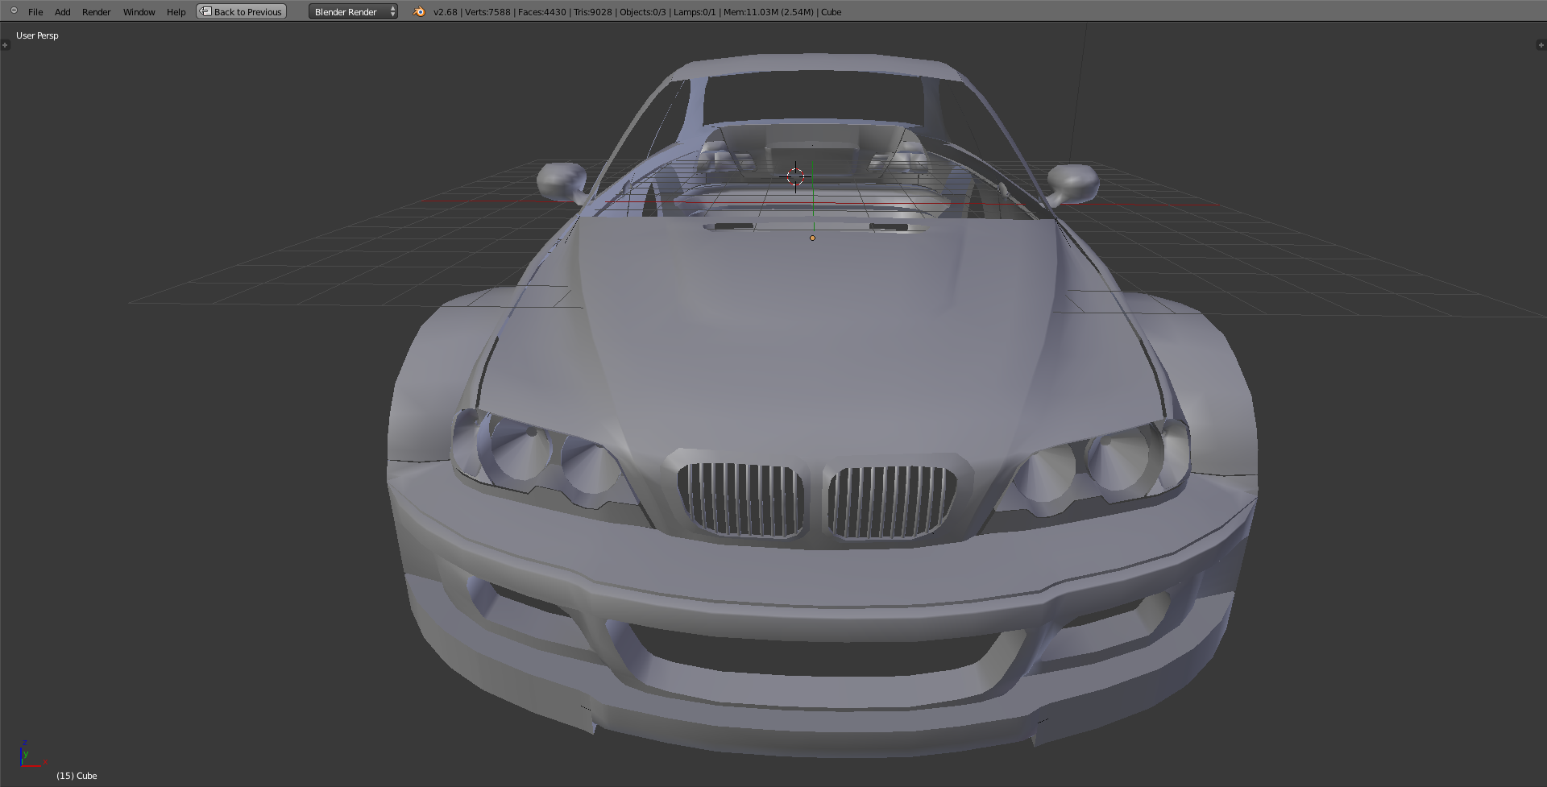Viewport: 1547px width, 787px height.
Task: Open the Help menu
Action: (176, 12)
